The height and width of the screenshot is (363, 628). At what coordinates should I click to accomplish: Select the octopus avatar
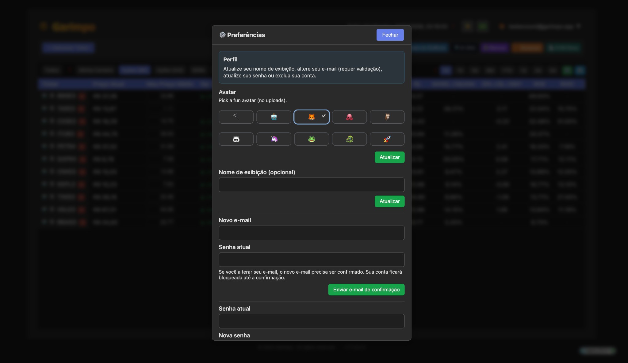(x=349, y=117)
